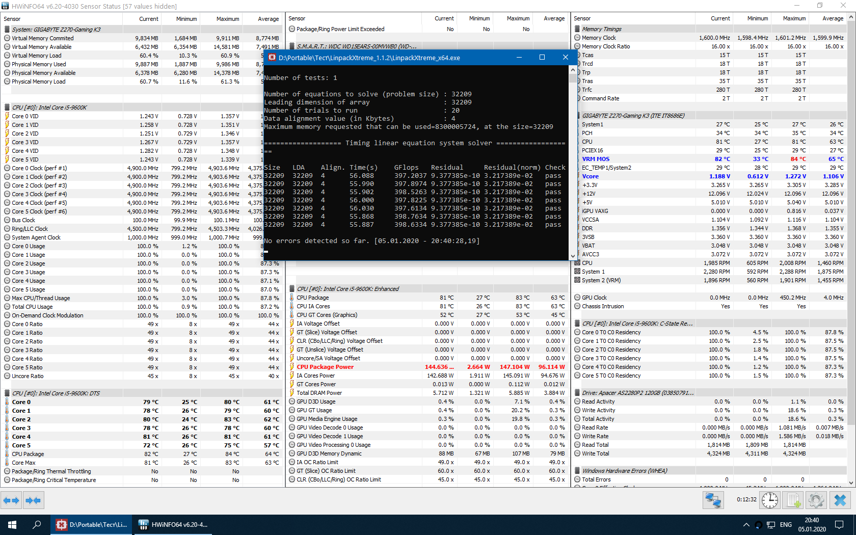The width and height of the screenshot is (856, 535).
Task: Click the chip icon beside the i5-9600K DTS header
Action: click(x=7, y=393)
